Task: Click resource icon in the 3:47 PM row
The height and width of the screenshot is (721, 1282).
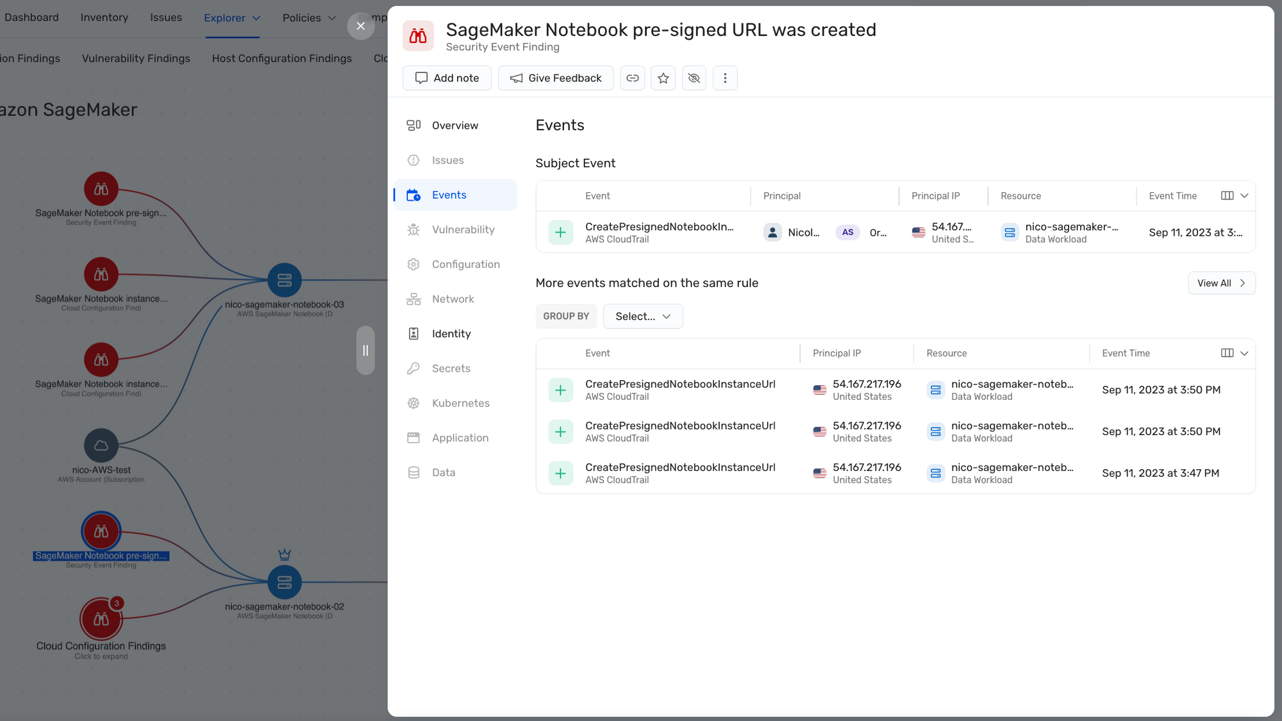Action: (936, 474)
